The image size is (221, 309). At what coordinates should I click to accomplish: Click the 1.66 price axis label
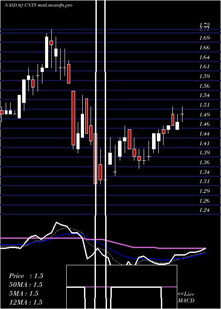204,48
